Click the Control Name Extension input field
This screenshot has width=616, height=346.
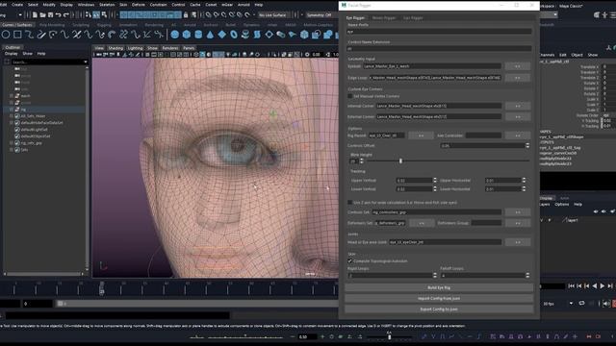pos(439,49)
